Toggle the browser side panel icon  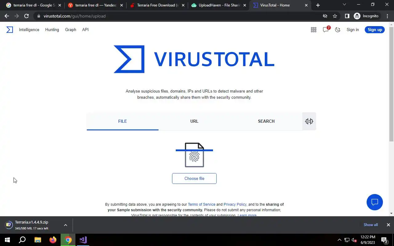347,16
